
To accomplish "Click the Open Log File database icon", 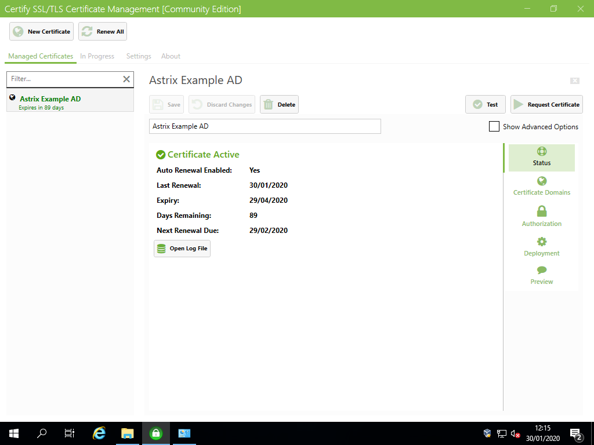I will point(161,248).
